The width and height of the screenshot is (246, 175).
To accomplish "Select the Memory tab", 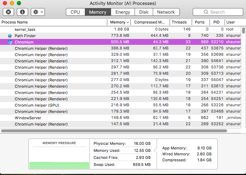I will [98, 12].
